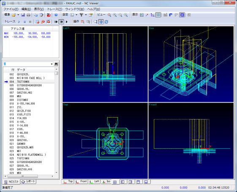Expand the filter funnel dropdown arrow
The width and height of the screenshot is (237, 192).
[86, 15]
